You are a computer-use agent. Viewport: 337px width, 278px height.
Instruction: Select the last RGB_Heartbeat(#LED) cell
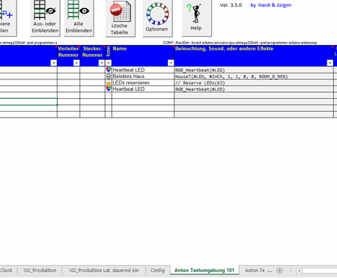pyautogui.click(x=254, y=89)
